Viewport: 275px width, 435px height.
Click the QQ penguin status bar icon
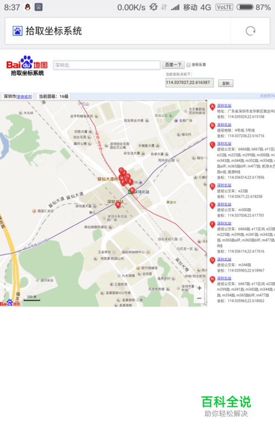tap(28, 7)
